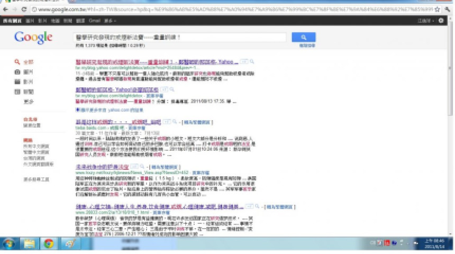Select the 影片 film icon in left sidebar
The image size is (455, 254).
(17, 81)
